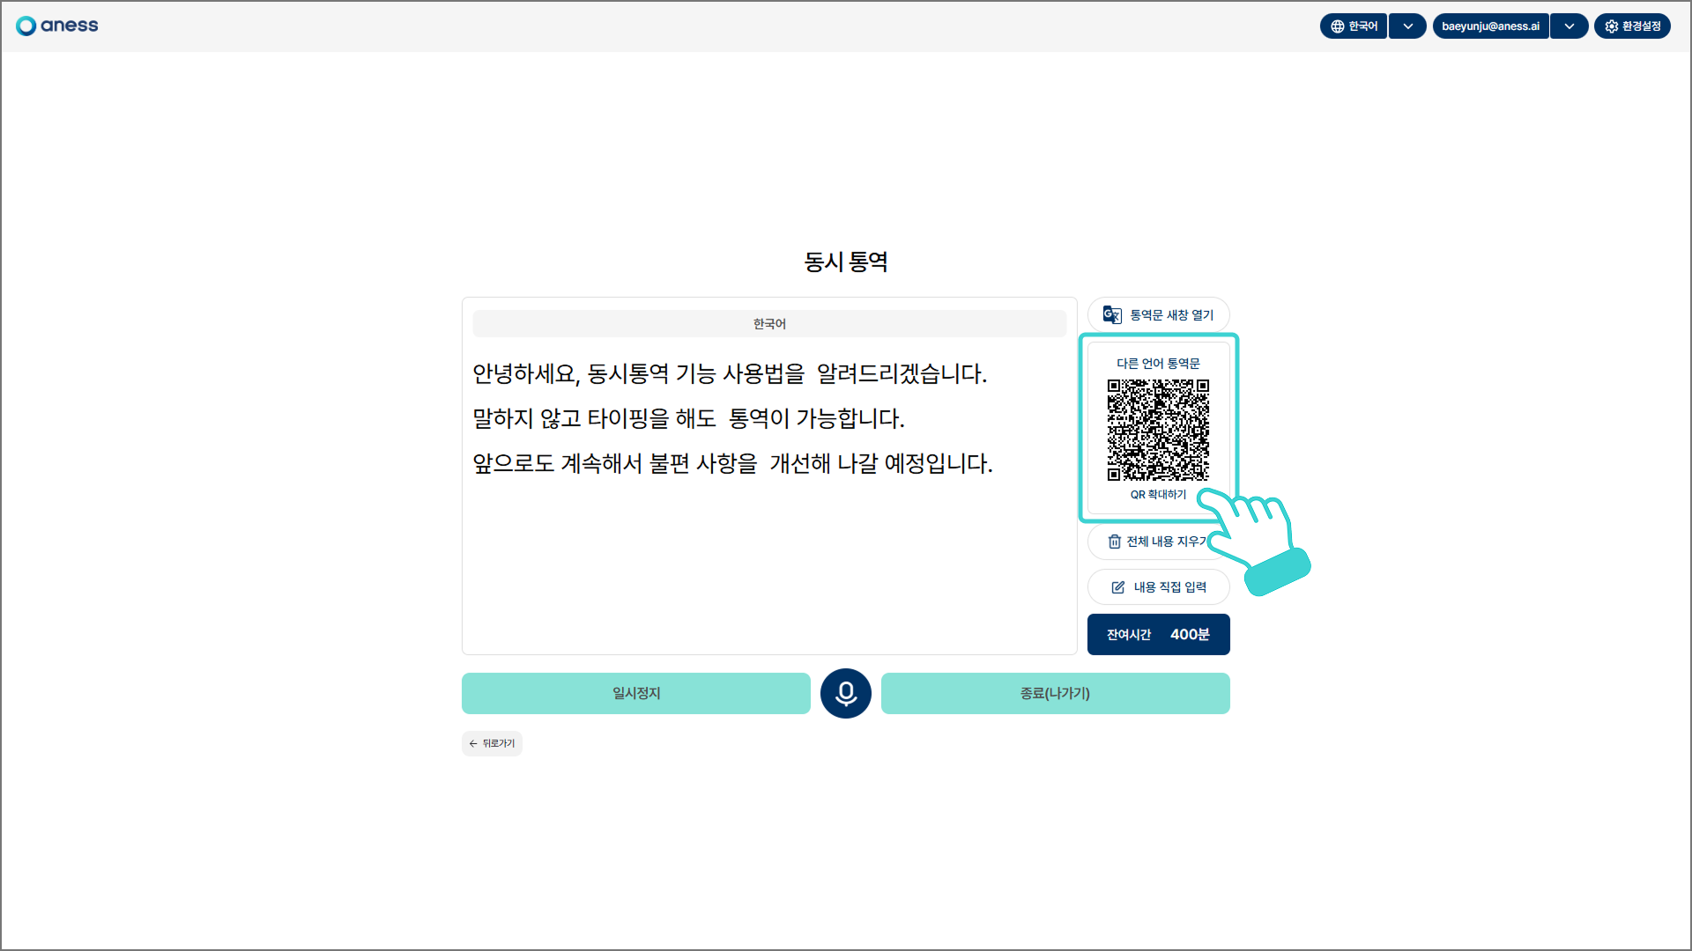Screen dimensions: 1692x951
Task: Click the QR 확대하기 link
Action: pos(1158,495)
